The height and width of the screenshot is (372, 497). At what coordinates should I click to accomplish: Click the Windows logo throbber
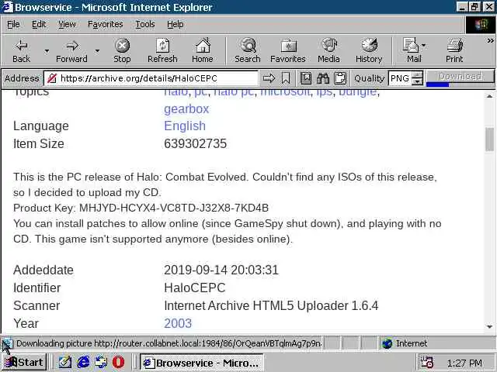click(481, 25)
